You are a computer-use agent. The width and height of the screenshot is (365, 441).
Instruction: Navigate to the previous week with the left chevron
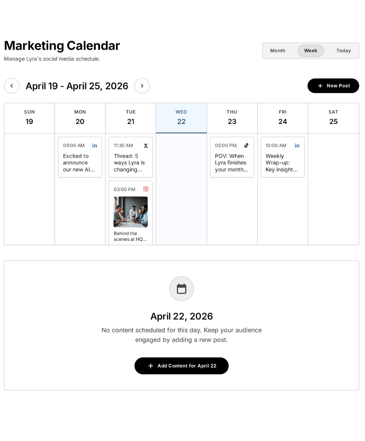point(11,86)
